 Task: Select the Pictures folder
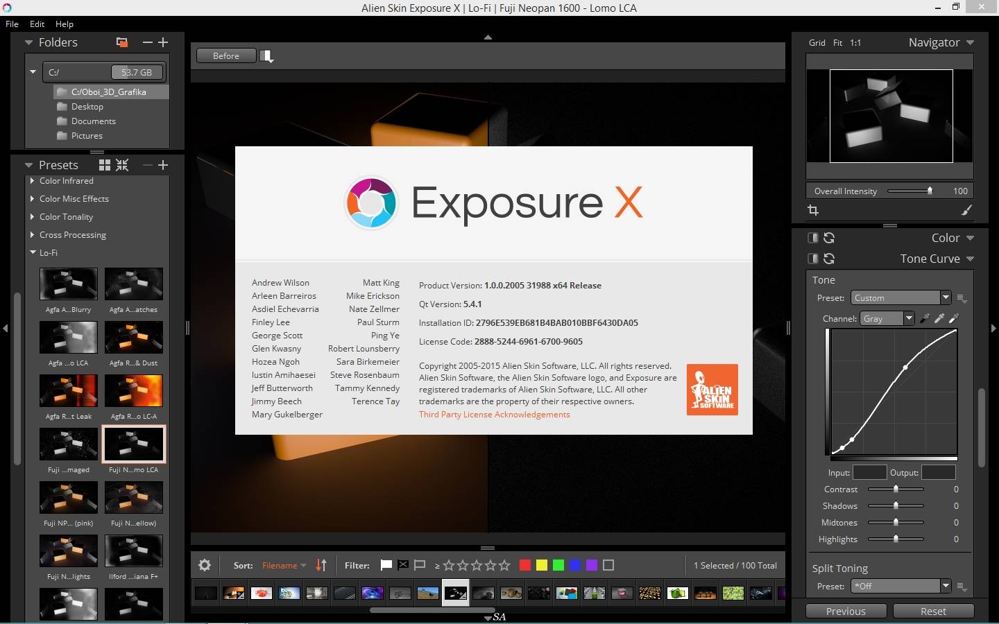pos(87,136)
